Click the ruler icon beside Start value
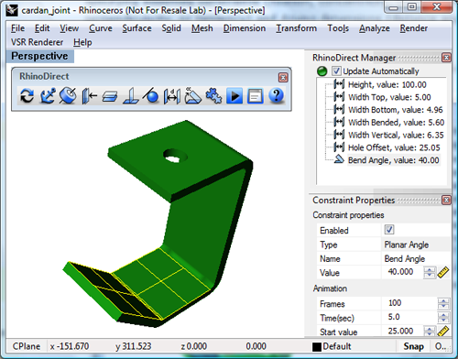 443,332
